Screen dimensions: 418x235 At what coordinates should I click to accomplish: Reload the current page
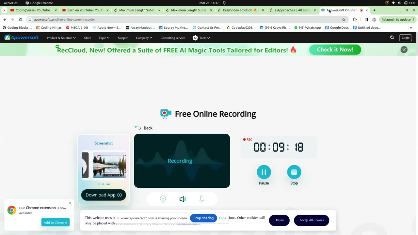point(20,20)
